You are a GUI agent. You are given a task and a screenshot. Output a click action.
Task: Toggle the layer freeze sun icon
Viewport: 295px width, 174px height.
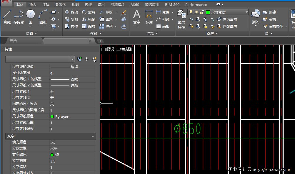197,12
